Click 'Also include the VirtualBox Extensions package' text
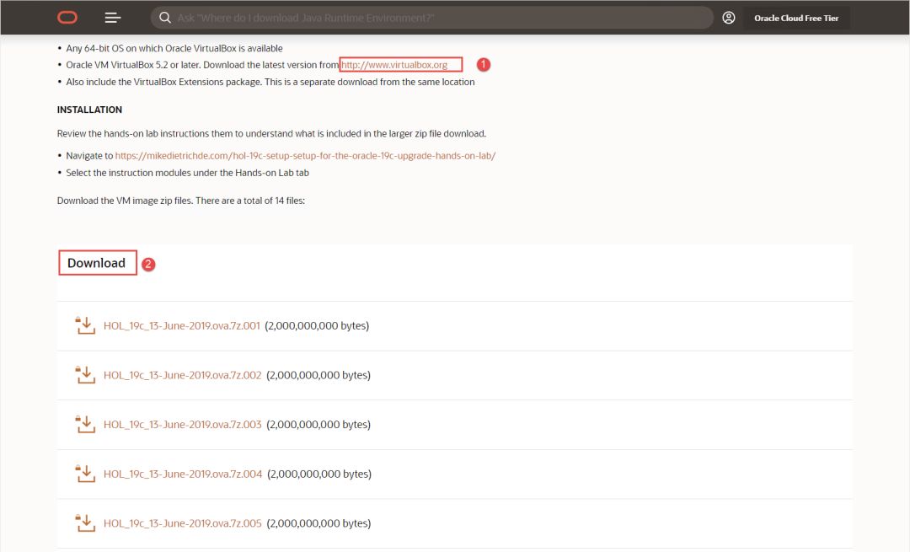910x552 pixels. pyautogui.click(x=270, y=82)
